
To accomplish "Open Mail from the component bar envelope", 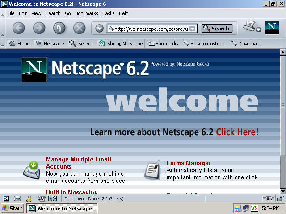I will click(x=18, y=198).
